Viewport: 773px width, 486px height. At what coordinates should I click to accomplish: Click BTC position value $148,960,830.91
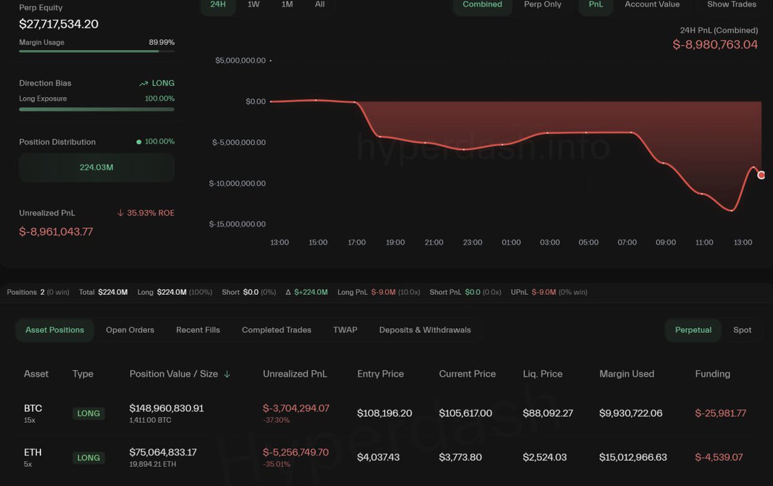click(167, 408)
